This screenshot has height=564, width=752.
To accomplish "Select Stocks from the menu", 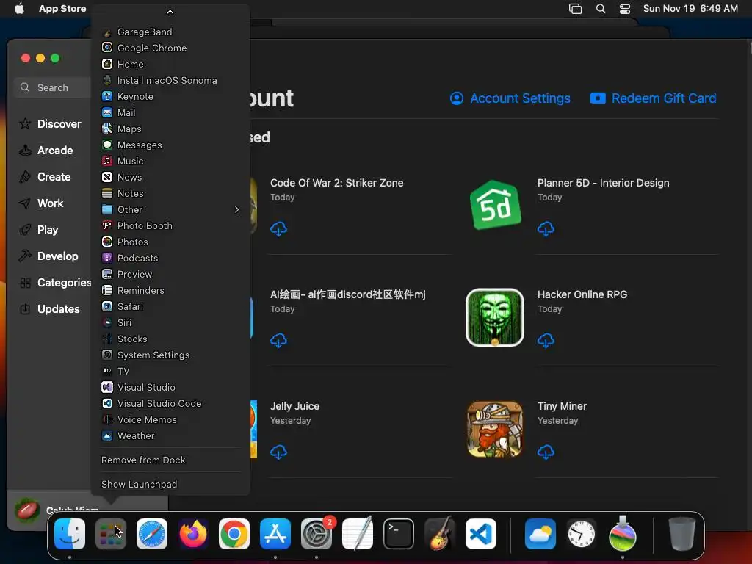I will coord(170,339).
